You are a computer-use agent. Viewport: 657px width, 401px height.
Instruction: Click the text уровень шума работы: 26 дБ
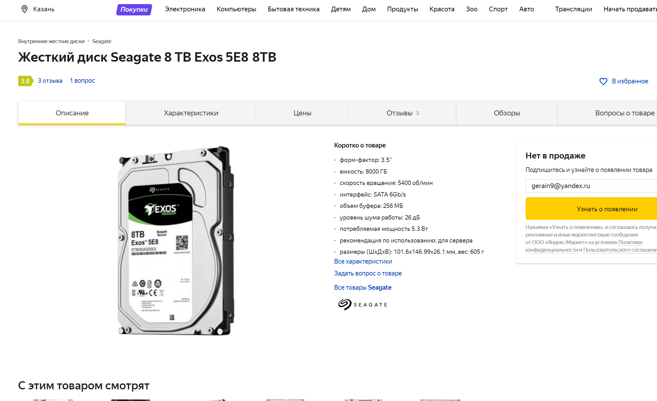(x=380, y=217)
